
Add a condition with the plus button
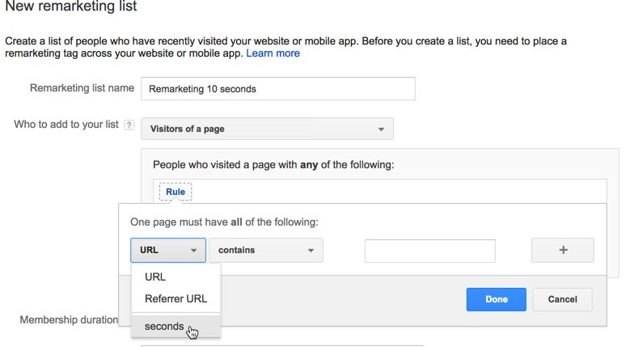[563, 250]
